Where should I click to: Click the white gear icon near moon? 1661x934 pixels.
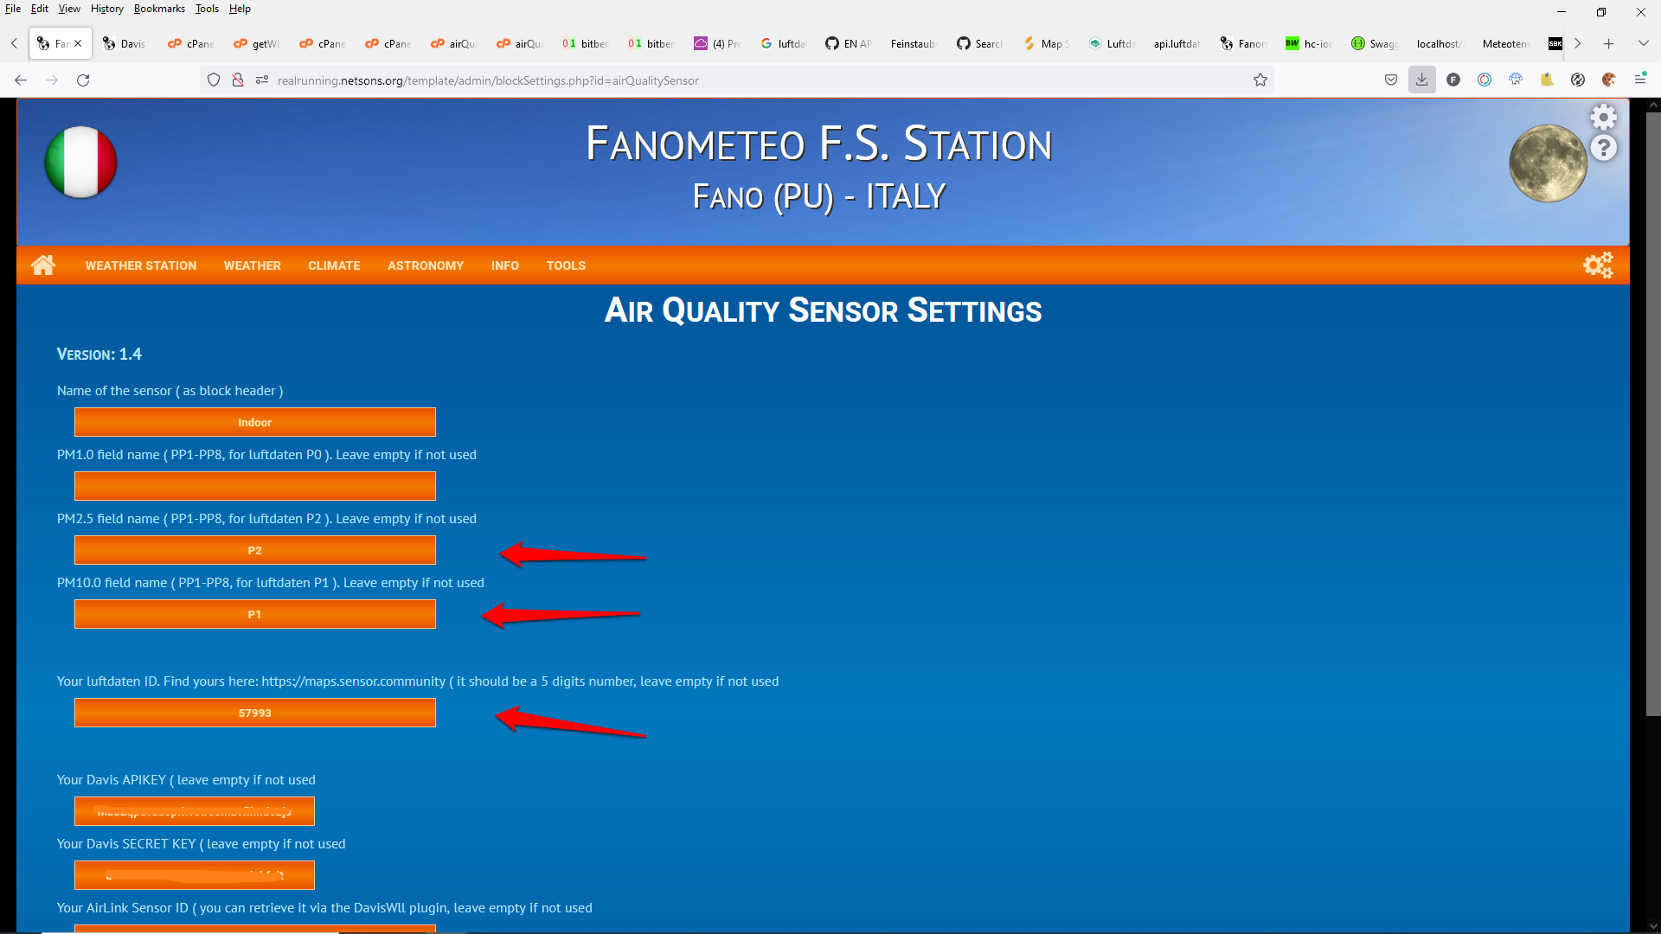point(1603,117)
